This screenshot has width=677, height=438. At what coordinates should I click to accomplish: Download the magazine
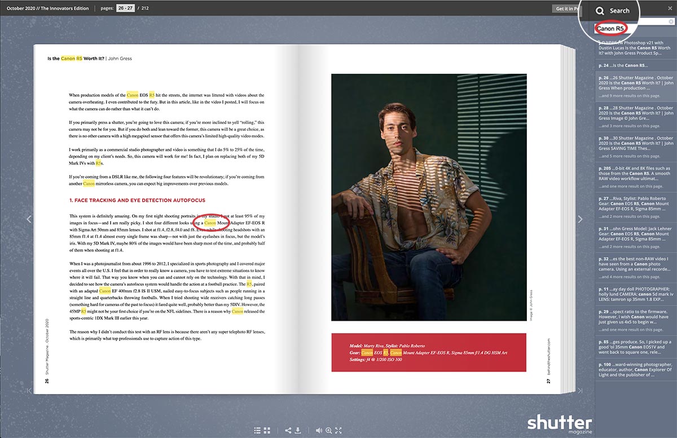(298, 431)
